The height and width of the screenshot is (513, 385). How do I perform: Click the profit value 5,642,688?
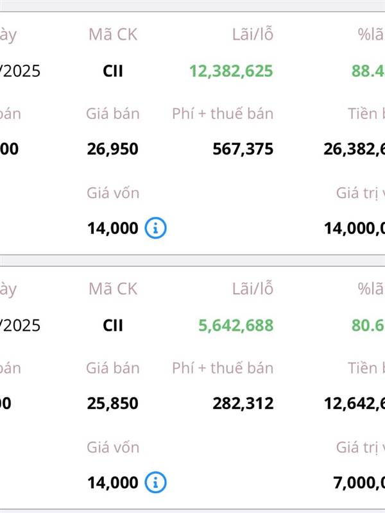[235, 326]
